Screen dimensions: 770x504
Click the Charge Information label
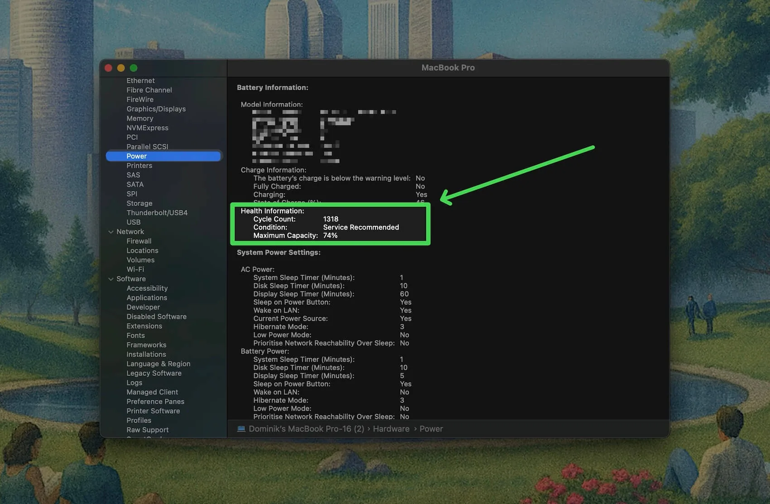[274, 170]
